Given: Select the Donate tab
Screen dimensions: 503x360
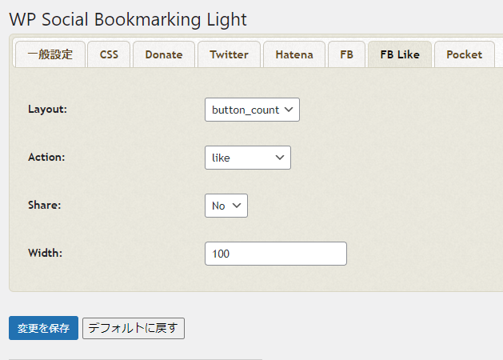Looking at the screenshot, I should [163, 54].
